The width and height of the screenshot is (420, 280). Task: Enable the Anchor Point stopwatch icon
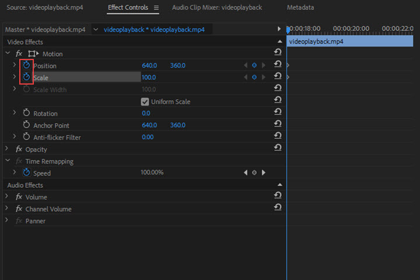tap(26, 125)
